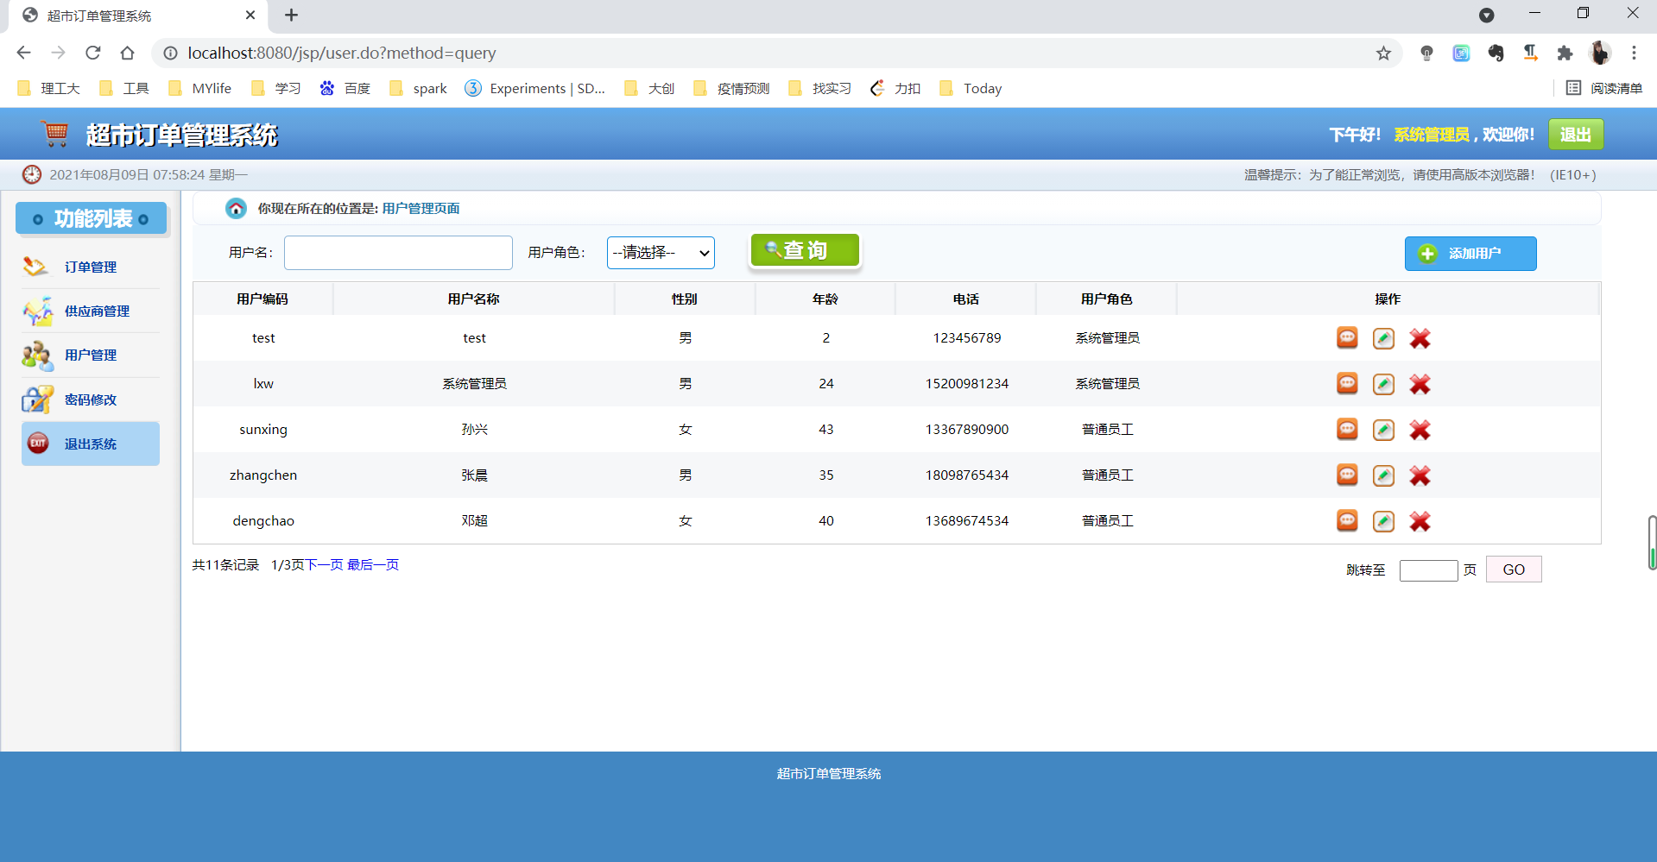1657x862 pixels.
Task: Edit the lxw user row
Action: (1383, 384)
